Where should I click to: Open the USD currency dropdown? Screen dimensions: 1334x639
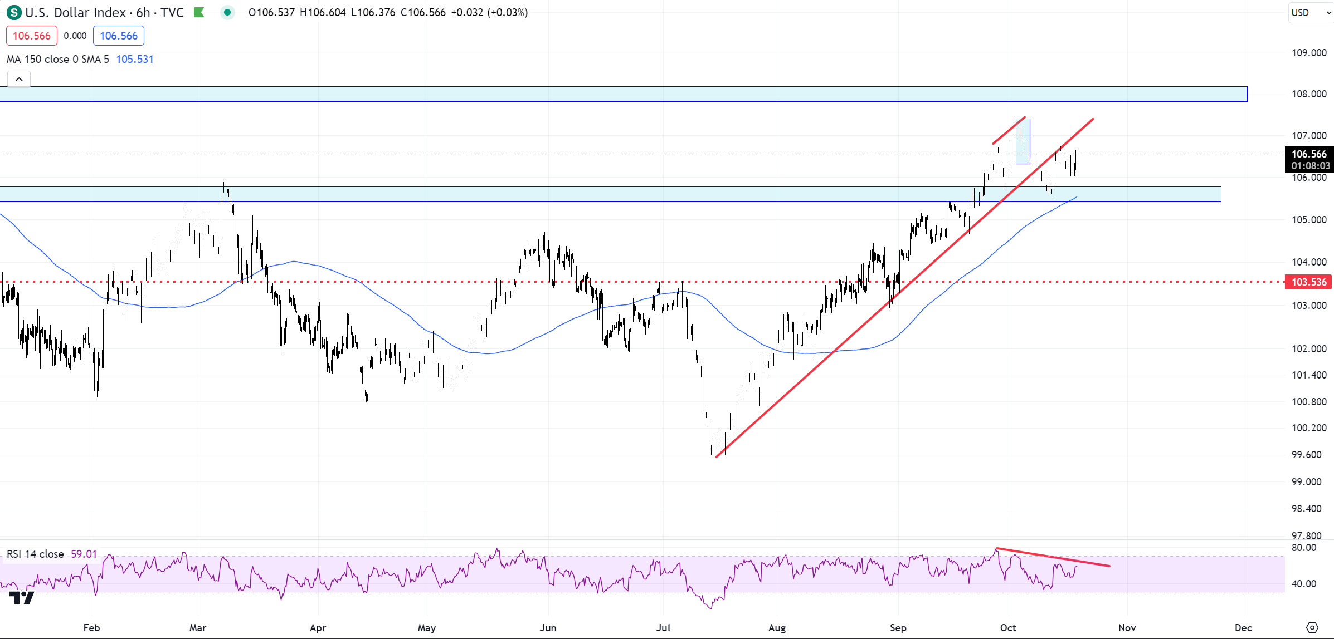1309,12
